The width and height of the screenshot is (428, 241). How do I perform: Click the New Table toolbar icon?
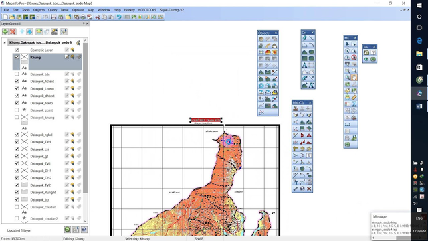point(5,17)
